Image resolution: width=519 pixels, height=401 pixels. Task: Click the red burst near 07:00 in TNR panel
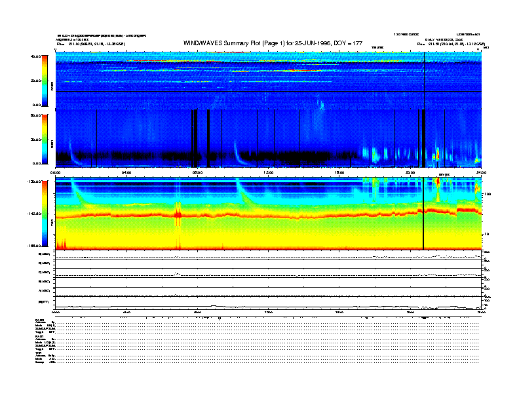[178, 214]
